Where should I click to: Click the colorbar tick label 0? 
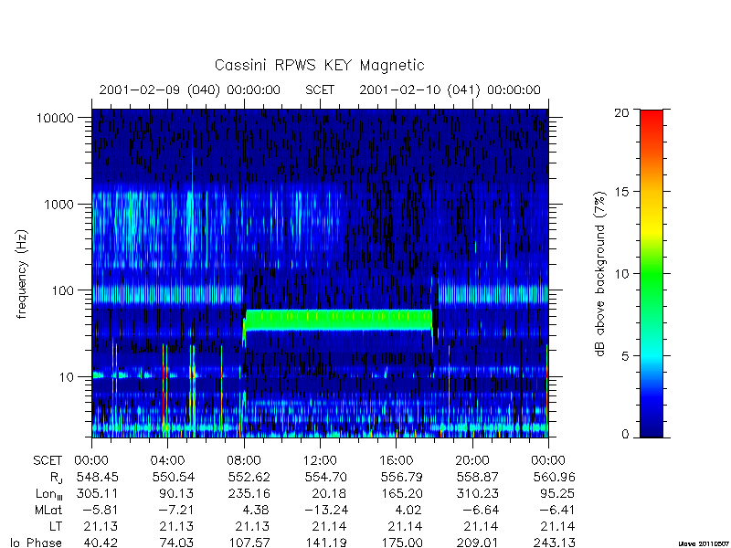coord(625,435)
